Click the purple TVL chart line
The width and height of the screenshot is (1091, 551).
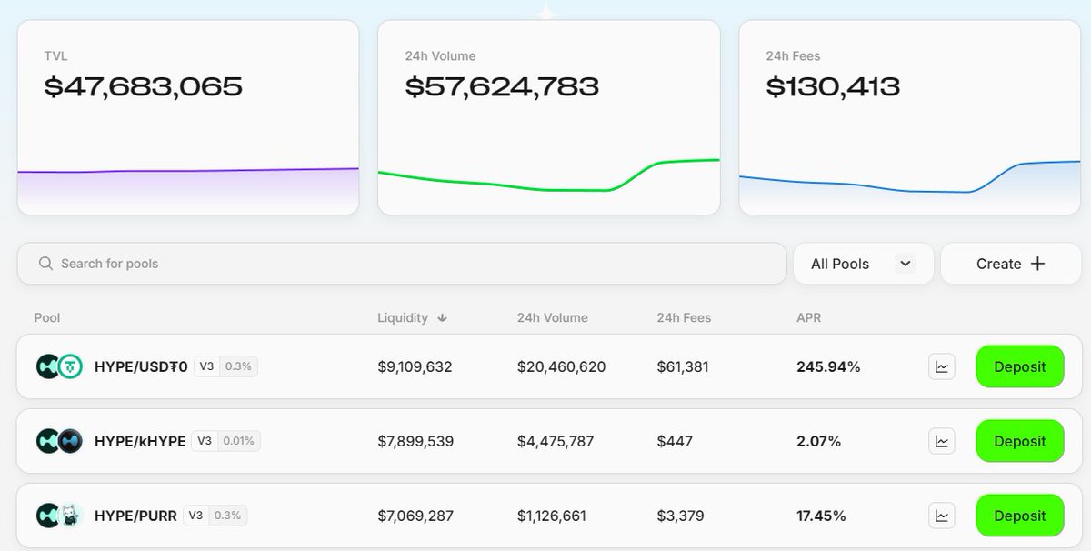coord(188,170)
